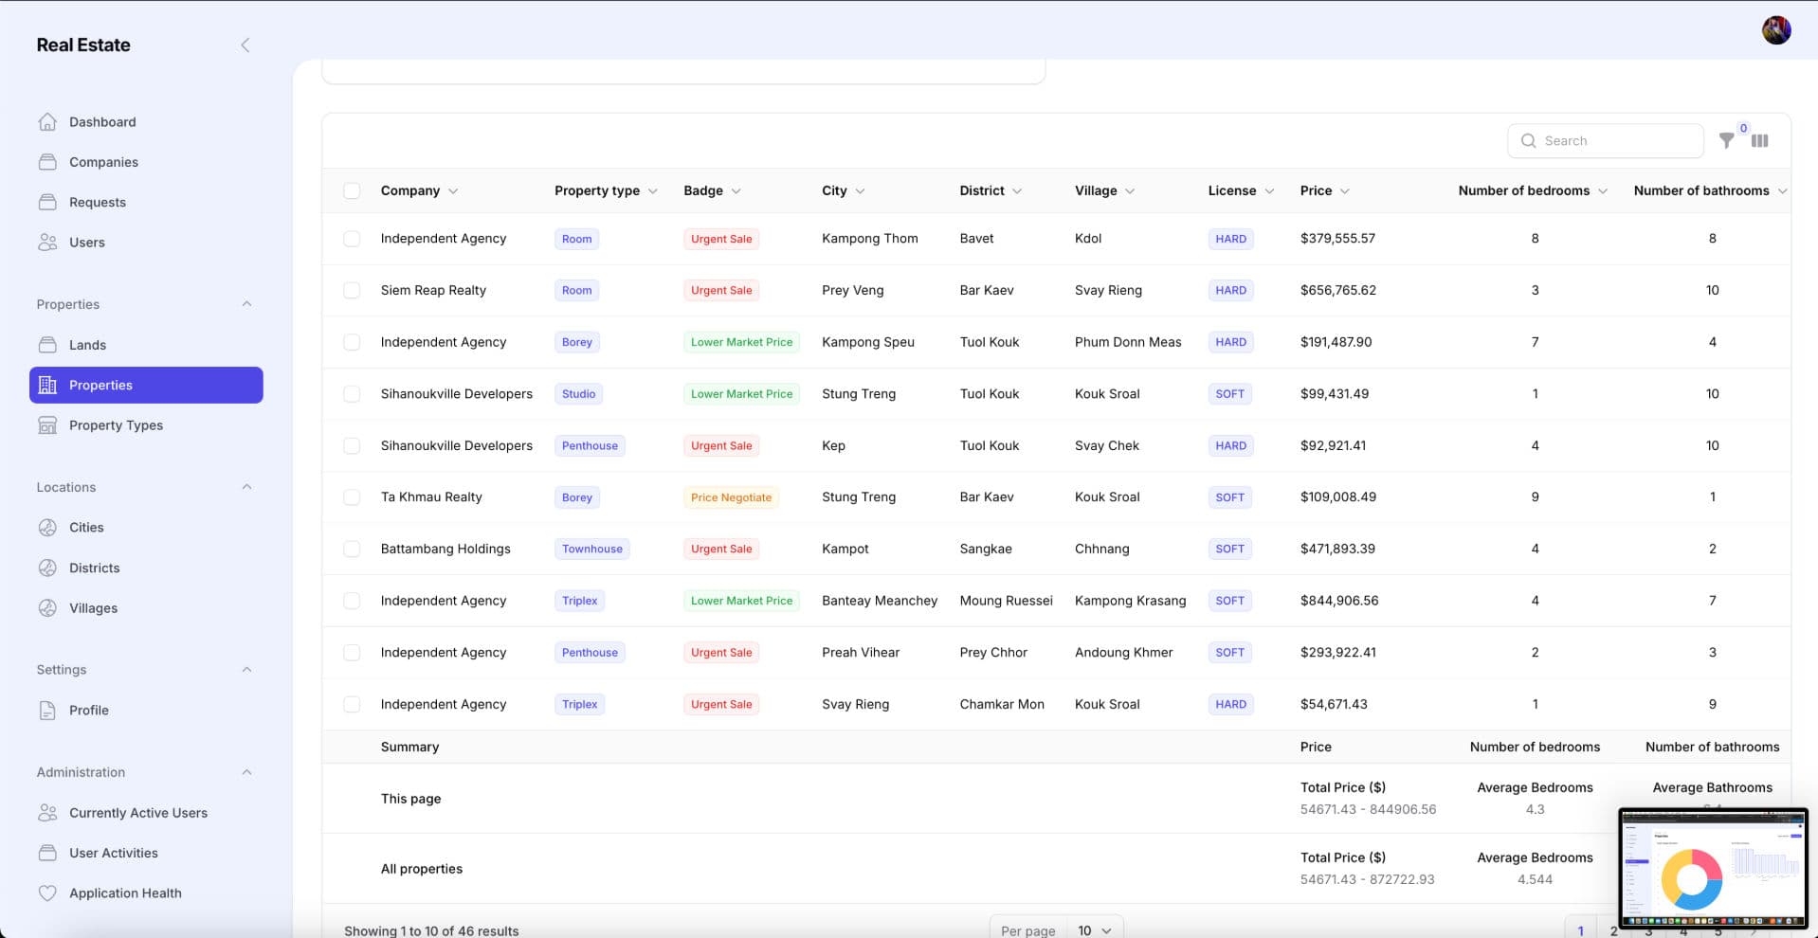Click the Studio property type badge
This screenshot has height=938, width=1818.
pyautogui.click(x=578, y=394)
